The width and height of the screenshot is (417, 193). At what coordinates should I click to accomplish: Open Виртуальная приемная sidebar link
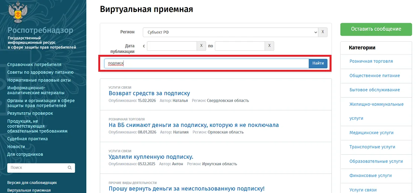(29, 190)
